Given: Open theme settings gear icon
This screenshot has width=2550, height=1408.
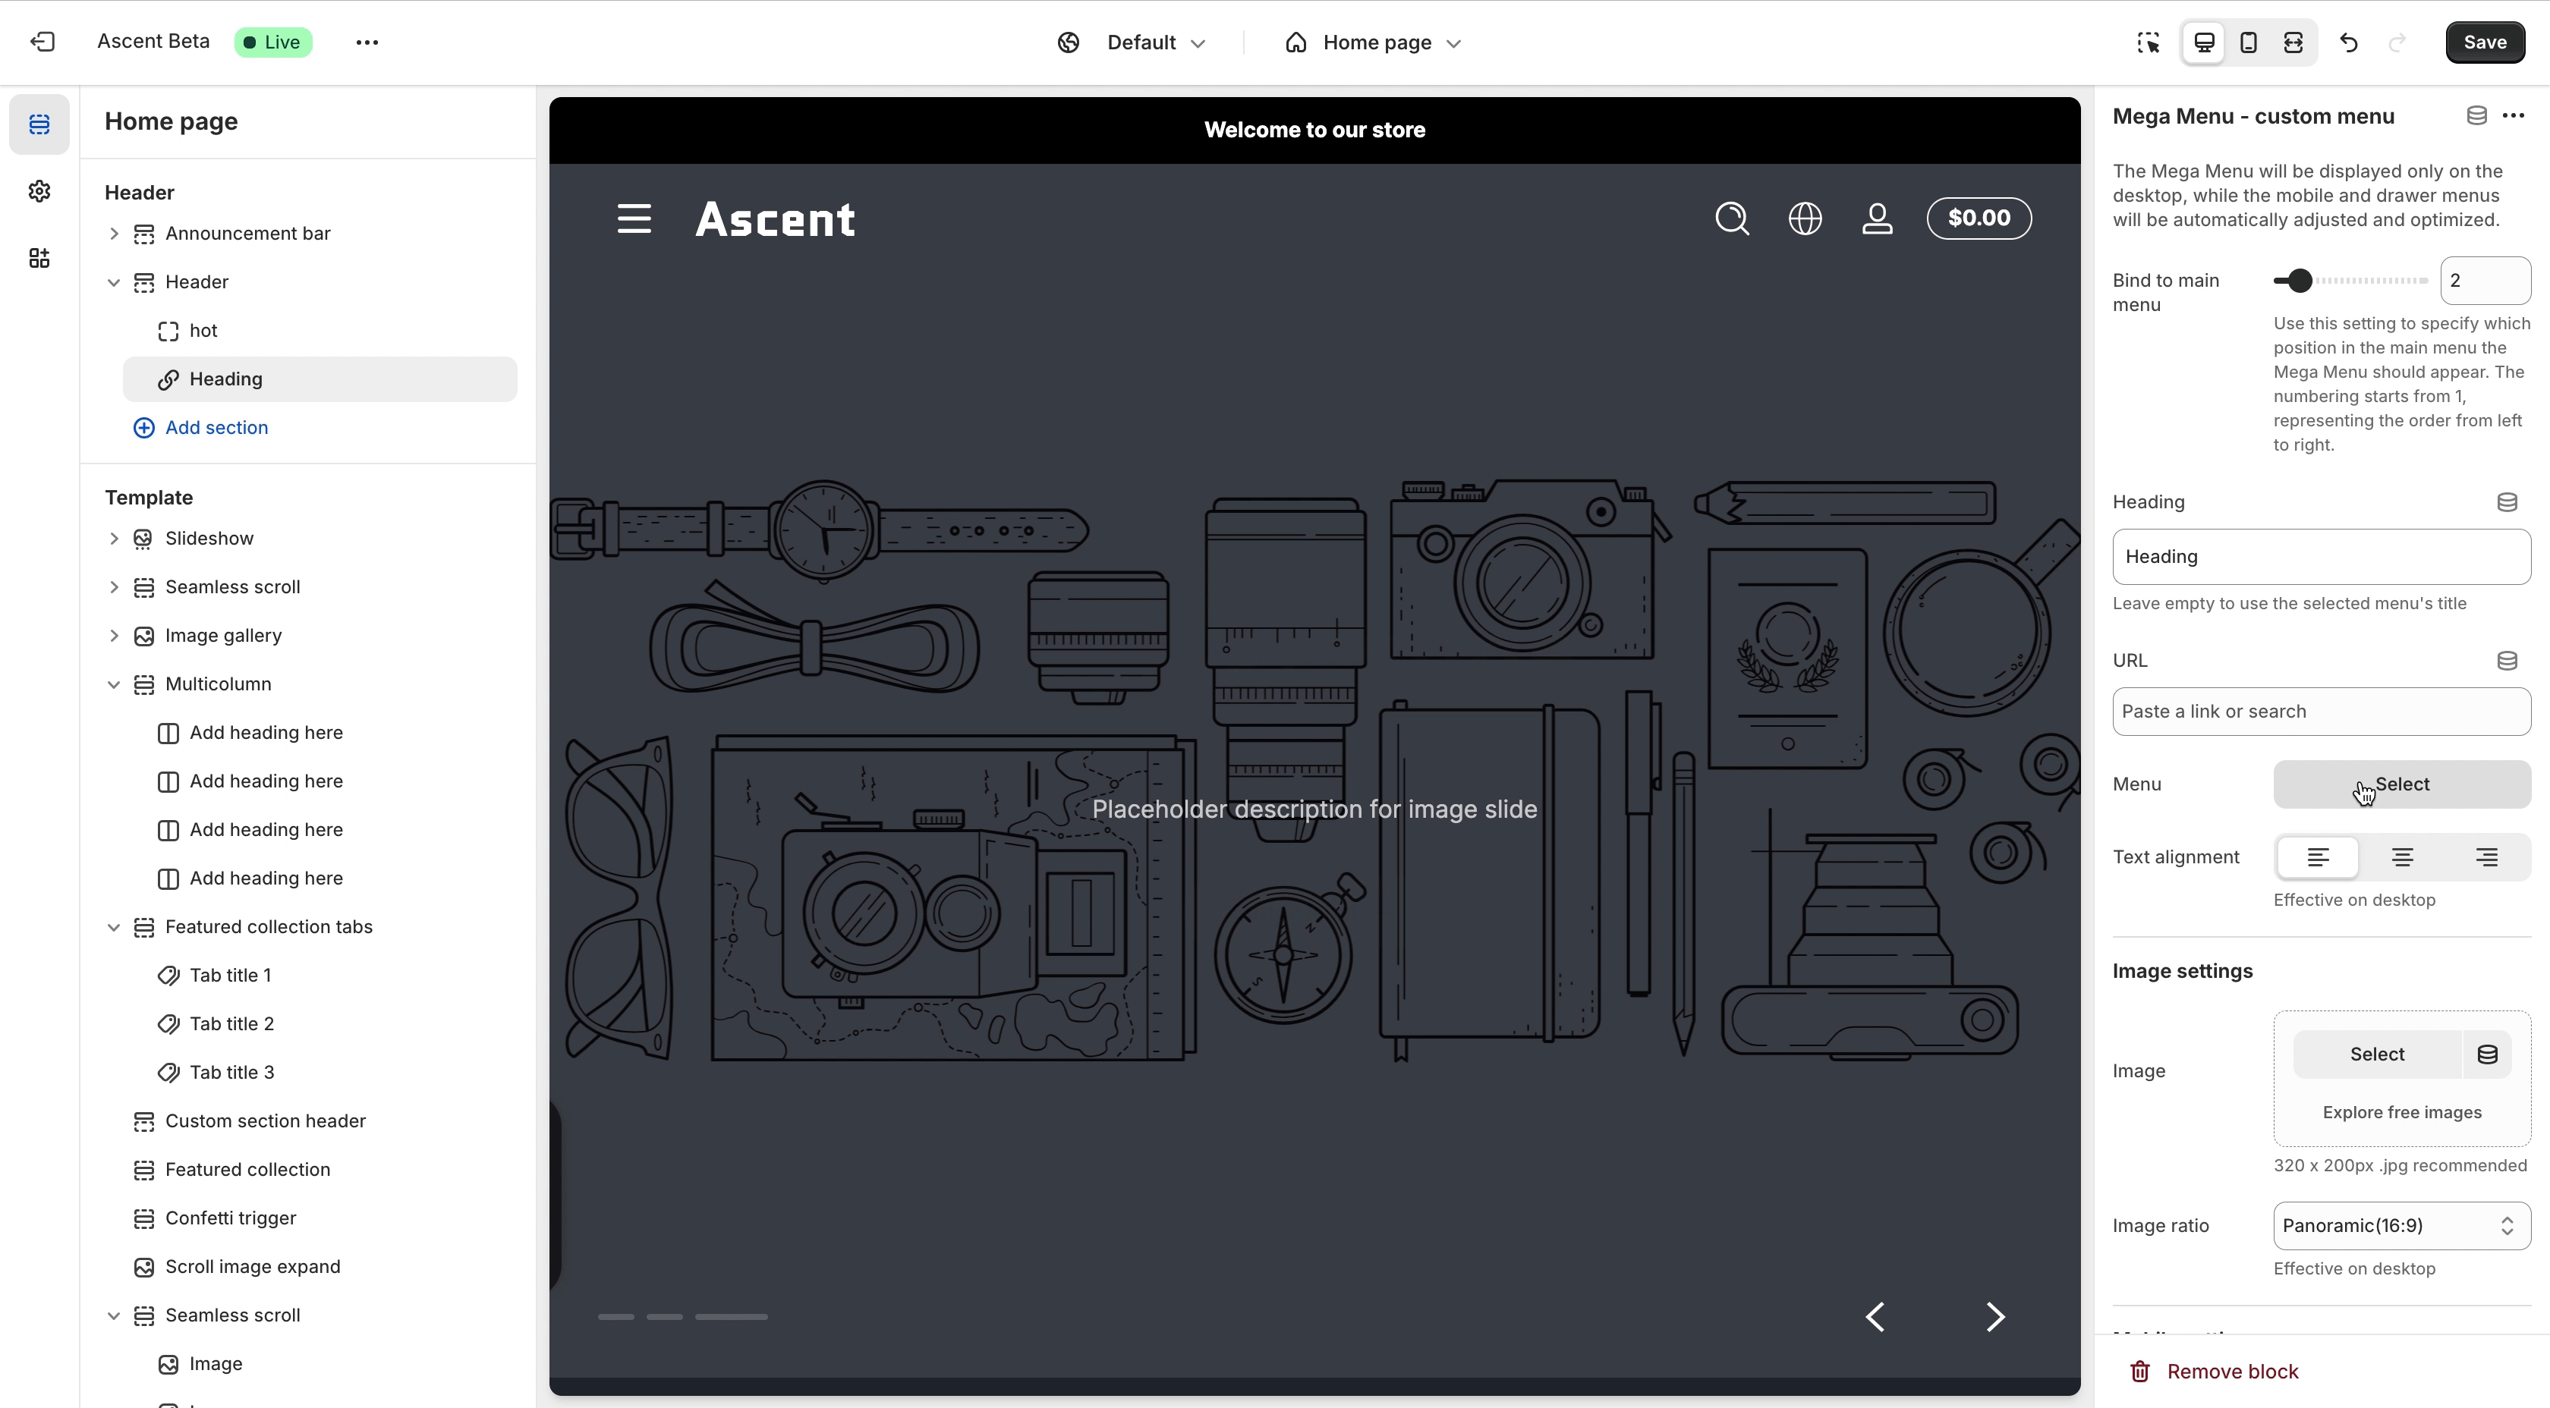Looking at the screenshot, I should [39, 191].
